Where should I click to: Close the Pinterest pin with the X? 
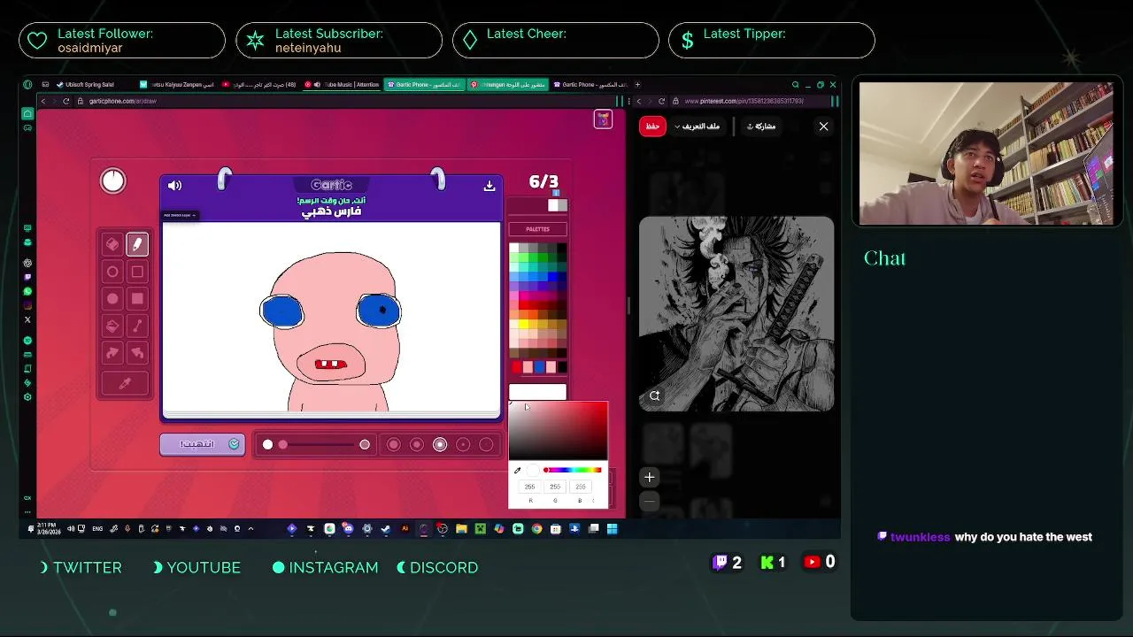coord(823,127)
